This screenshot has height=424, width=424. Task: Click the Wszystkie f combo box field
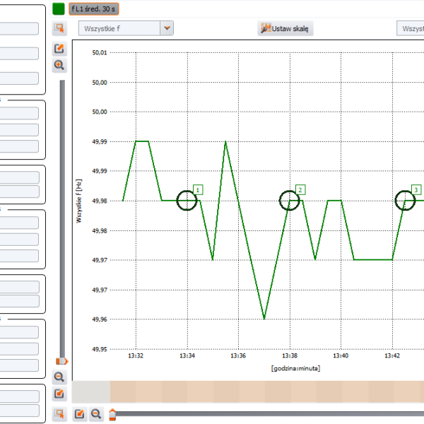pyautogui.click(x=117, y=29)
